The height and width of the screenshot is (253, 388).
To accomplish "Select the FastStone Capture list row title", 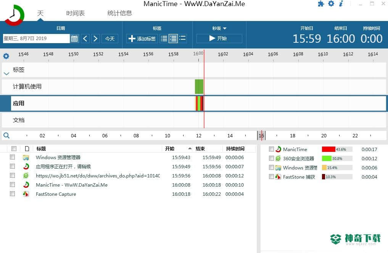I will [x=56, y=194].
